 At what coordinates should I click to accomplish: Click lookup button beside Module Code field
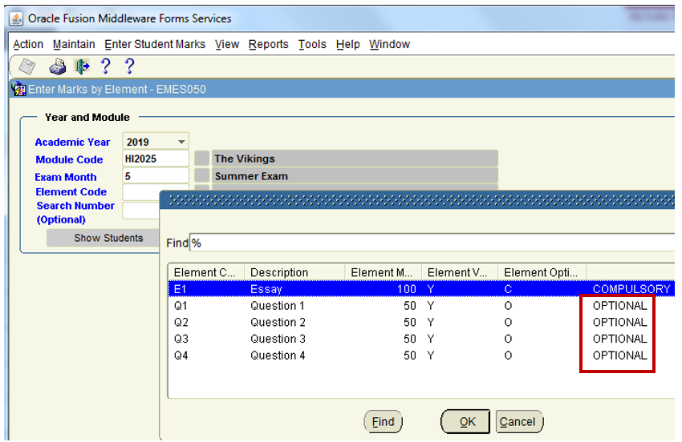pyautogui.click(x=201, y=159)
